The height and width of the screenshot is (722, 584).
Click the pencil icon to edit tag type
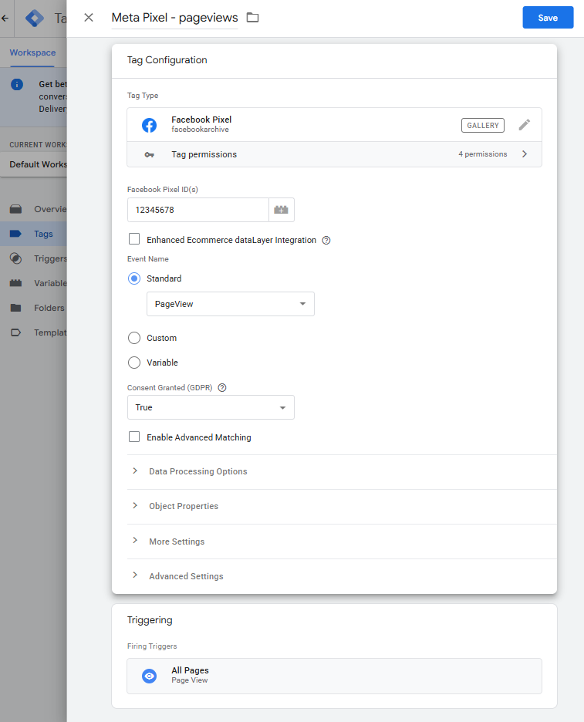coord(525,125)
